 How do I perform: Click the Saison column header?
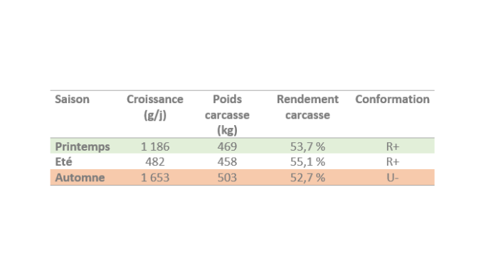[x=72, y=100]
